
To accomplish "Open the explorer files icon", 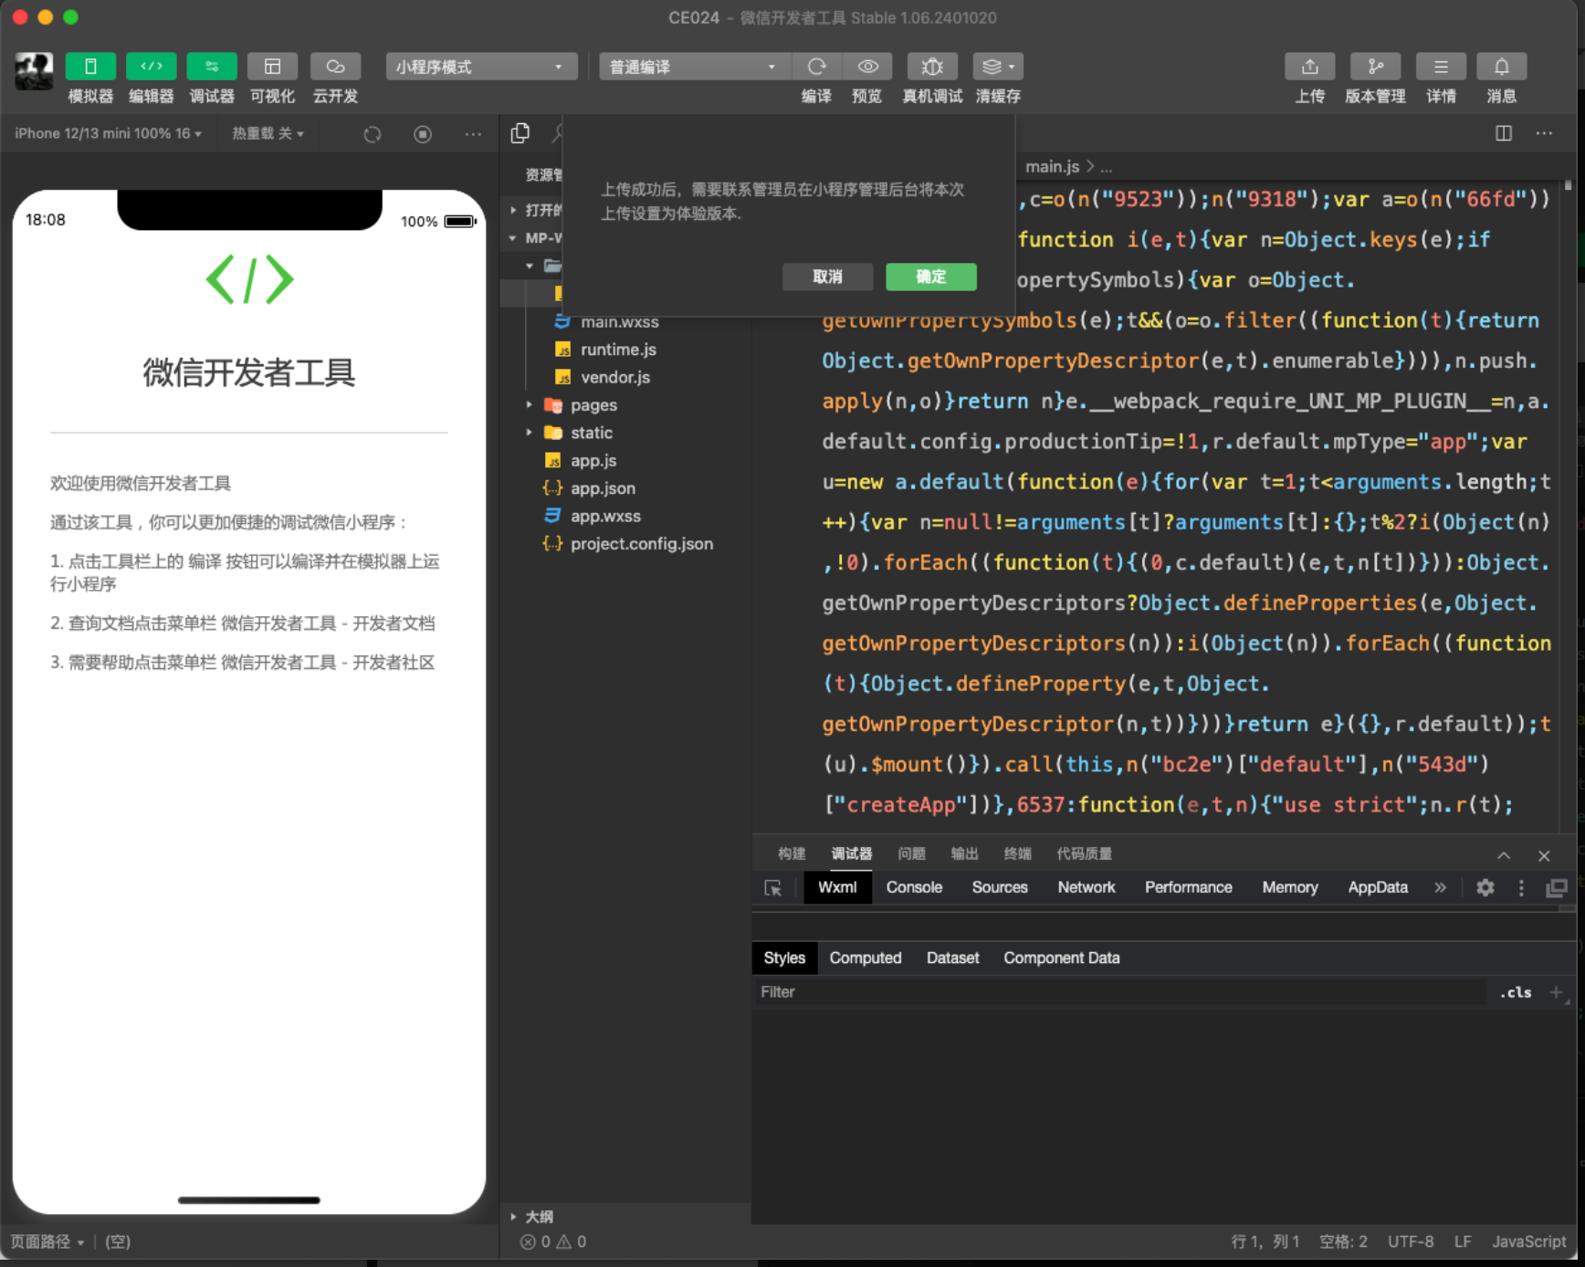I will point(520,133).
